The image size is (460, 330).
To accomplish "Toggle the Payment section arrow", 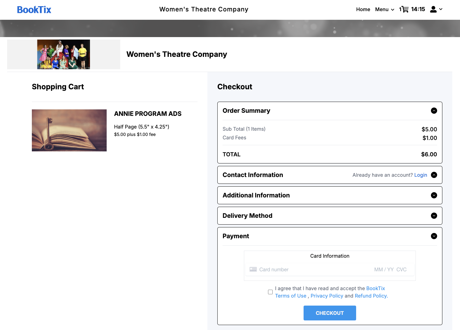I will [x=434, y=236].
